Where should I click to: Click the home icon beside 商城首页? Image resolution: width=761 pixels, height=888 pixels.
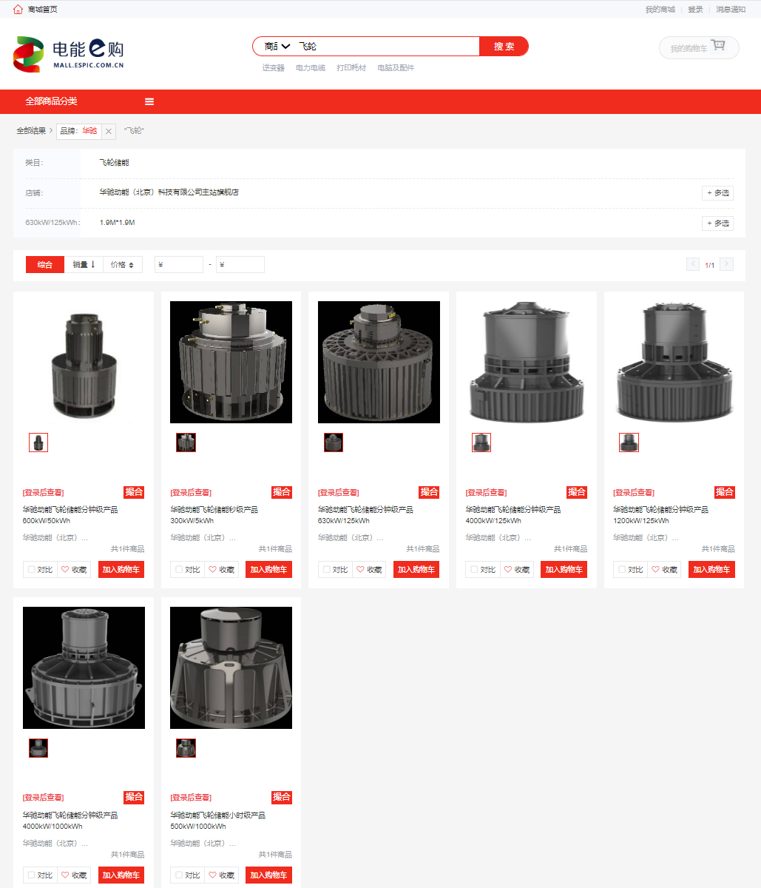click(x=18, y=9)
